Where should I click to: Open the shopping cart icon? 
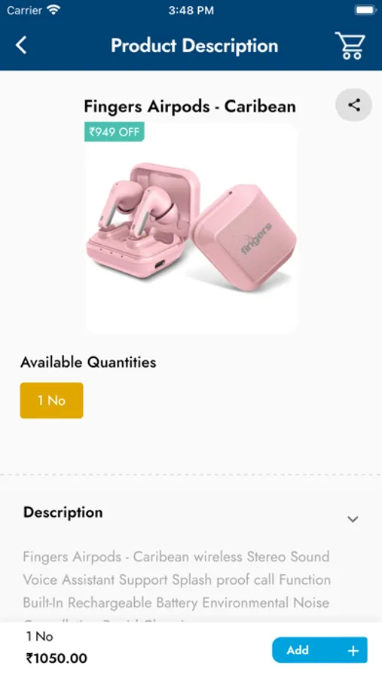click(x=350, y=45)
